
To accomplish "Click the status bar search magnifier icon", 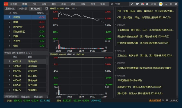I will click(x=163, y=100).
